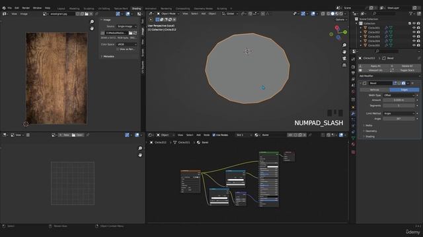This screenshot has height=237, width=423.
Task: Open Slot 1 dropdown in shader editor
Action: coord(244,135)
